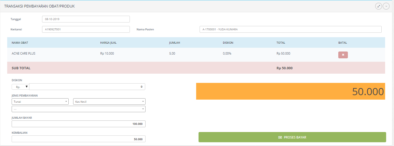The width and height of the screenshot is (394, 146).
Task: Click the Jumlah Bayar input field
Action: [x=78, y=123]
